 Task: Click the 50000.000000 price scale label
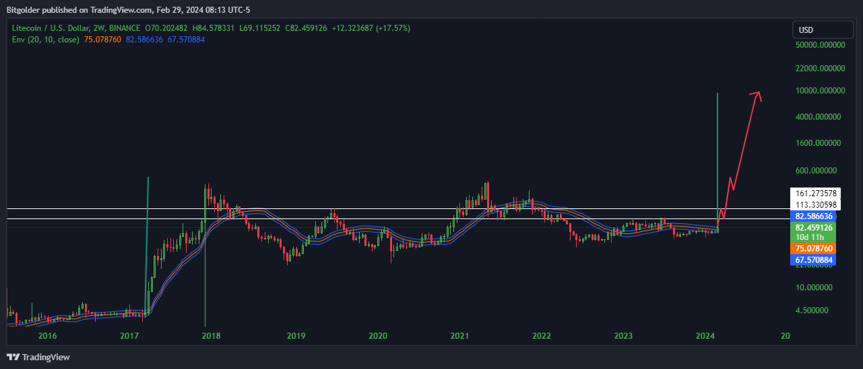click(820, 45)
